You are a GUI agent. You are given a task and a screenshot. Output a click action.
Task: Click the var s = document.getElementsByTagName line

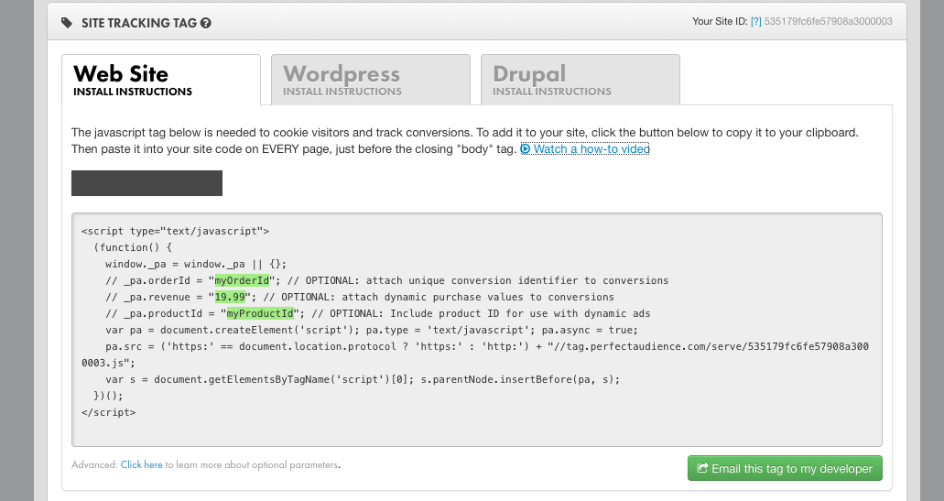[x=363, y=379]
